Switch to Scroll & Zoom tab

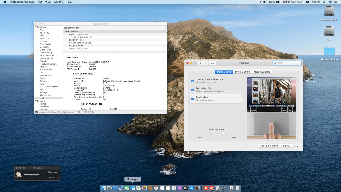point(242,72)
